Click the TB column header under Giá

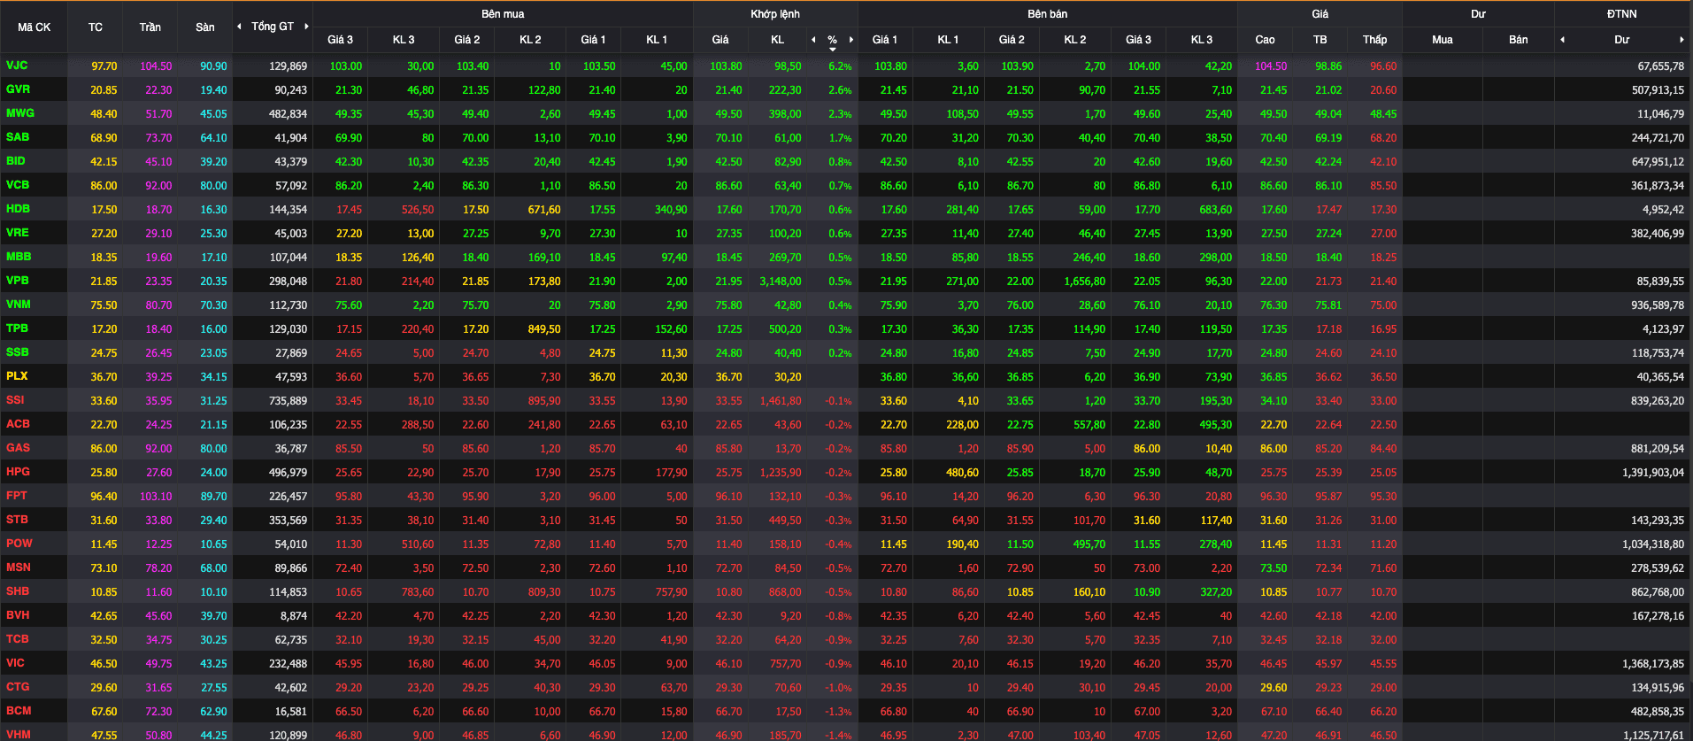(x=1320, y=40)
